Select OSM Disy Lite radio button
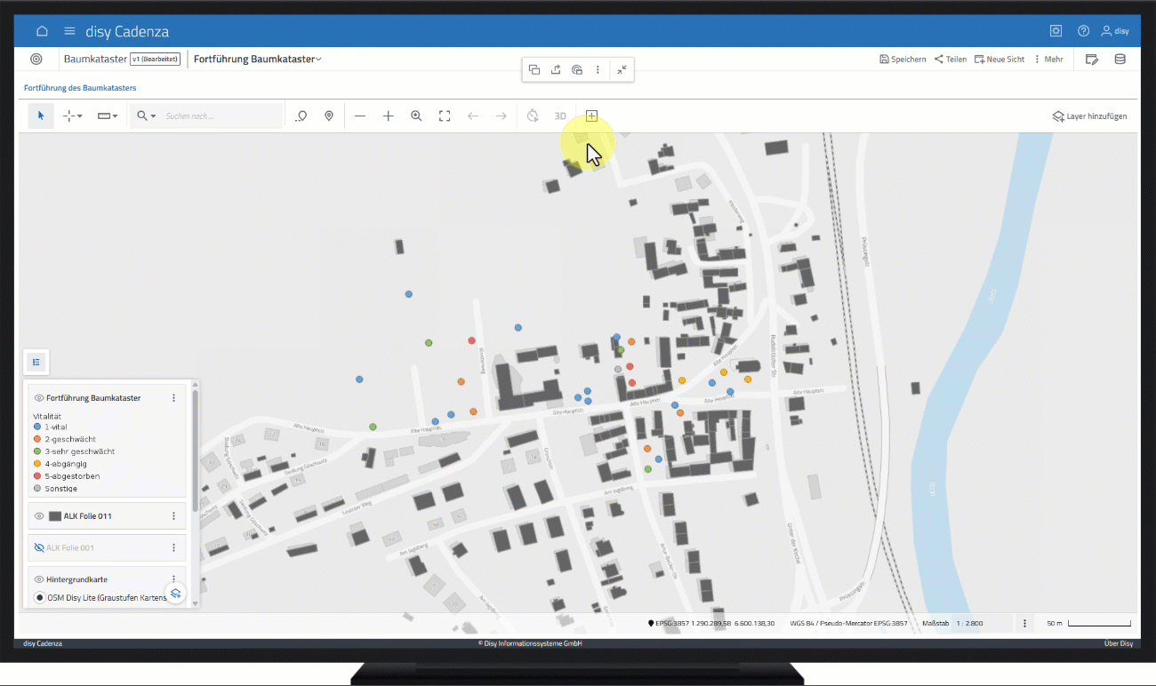This screenshot has height=686, width=1156. (x=39, y=598)
